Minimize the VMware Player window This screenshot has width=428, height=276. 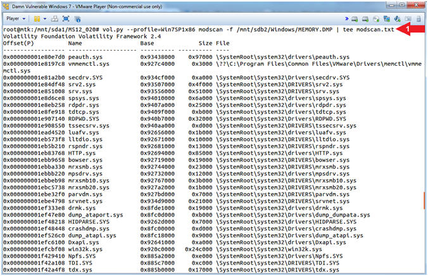point(391,5)
